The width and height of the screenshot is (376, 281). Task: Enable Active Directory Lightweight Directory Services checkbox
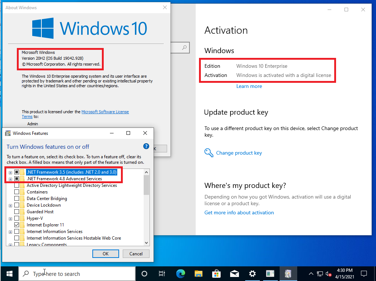(16, 185)
